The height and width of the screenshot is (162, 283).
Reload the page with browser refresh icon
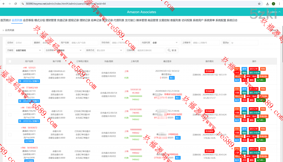(15, 4)
